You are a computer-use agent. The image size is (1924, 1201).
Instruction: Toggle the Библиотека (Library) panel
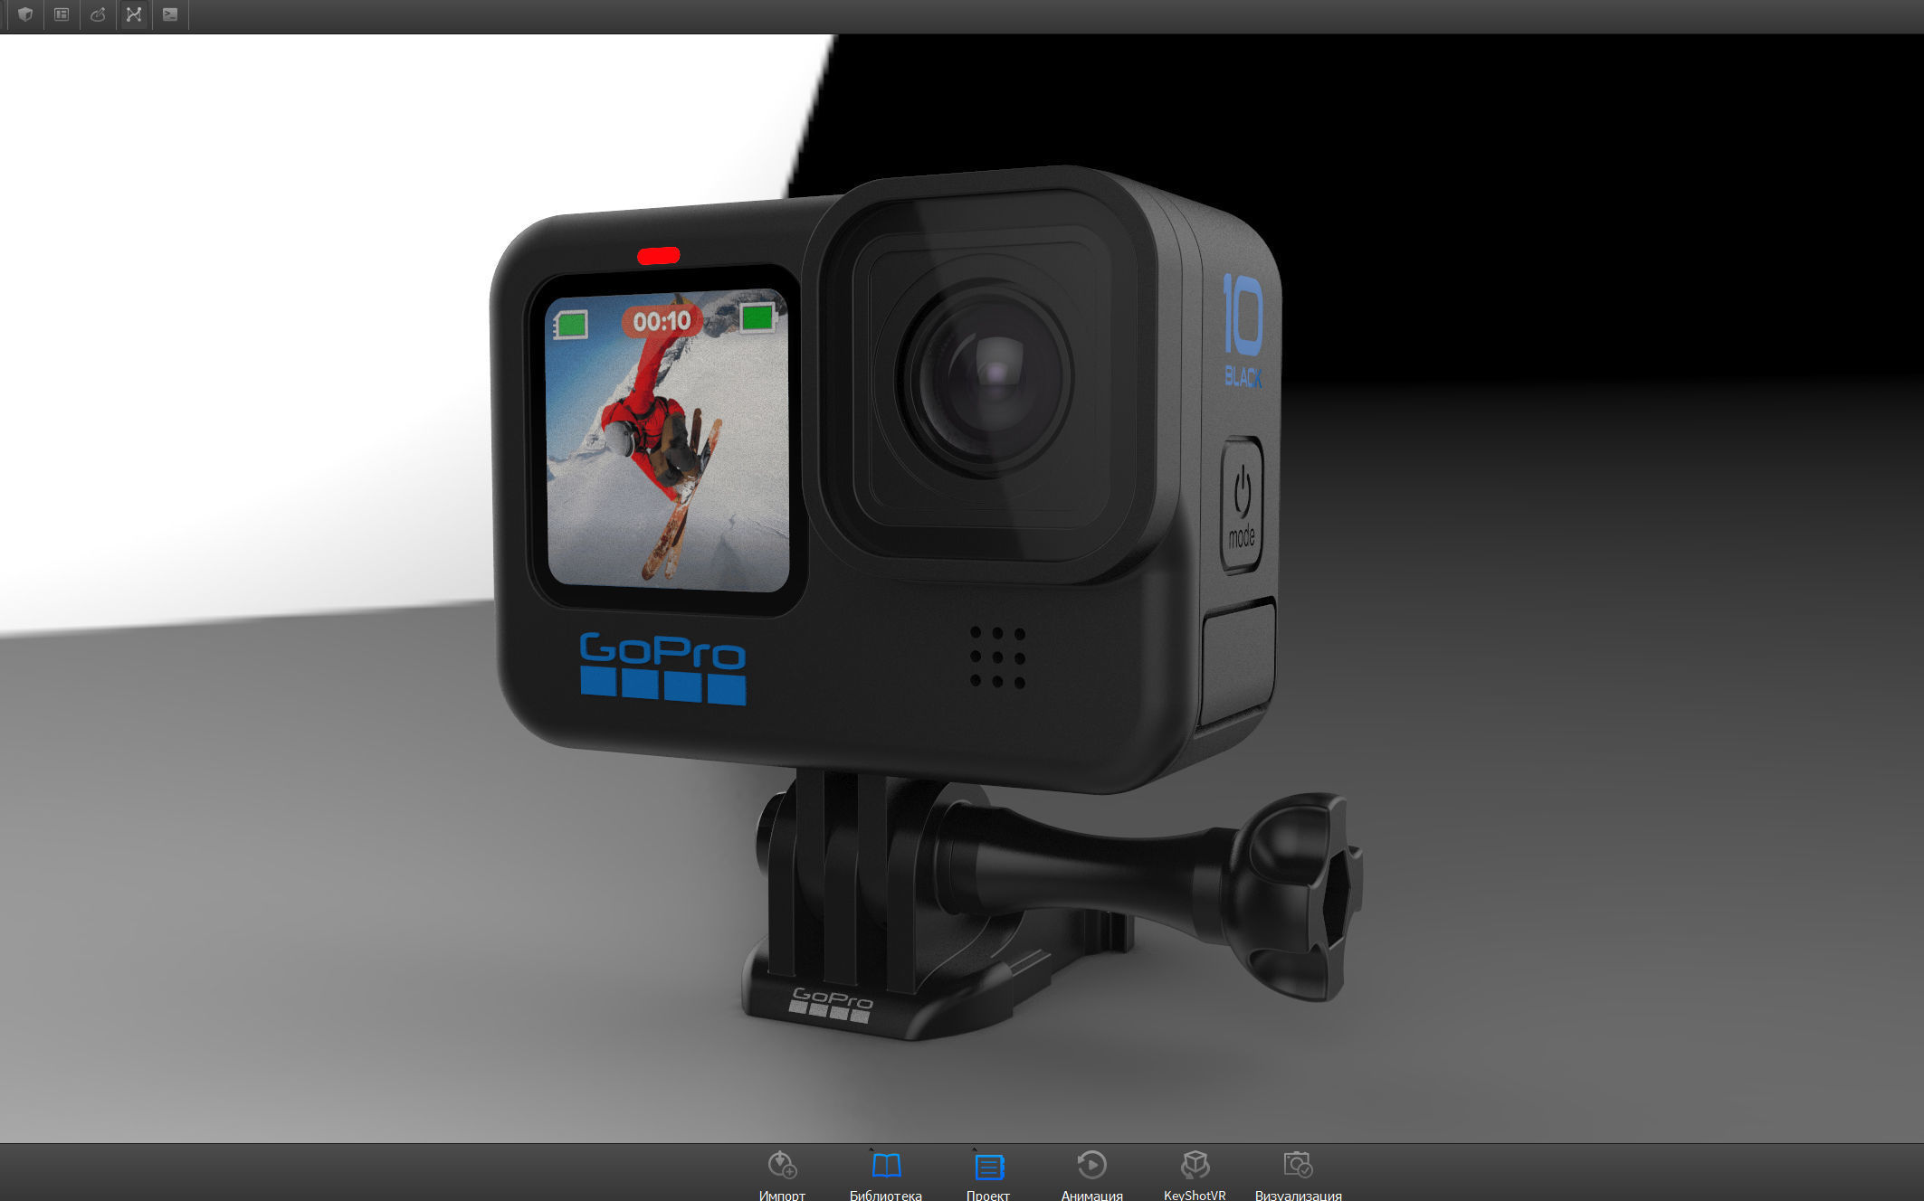pyautogui.click(x=886, y=1174)
